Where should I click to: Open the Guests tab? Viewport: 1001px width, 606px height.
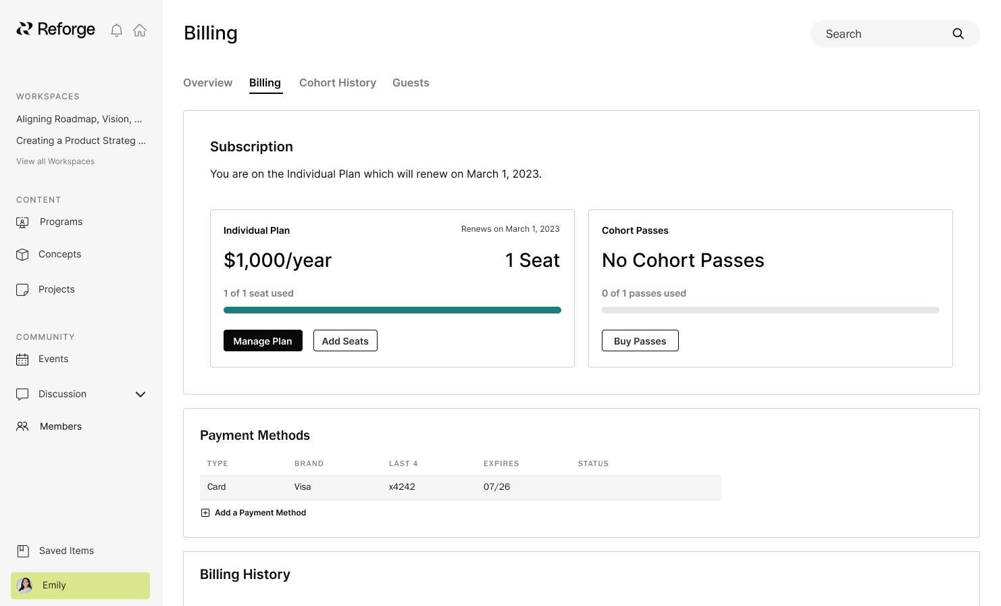click(x=411, y=83)
